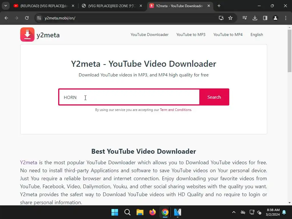Click the Best YouTube Video Downloader heading
Viewport: 292px width, 219px height.
(144, 151)
